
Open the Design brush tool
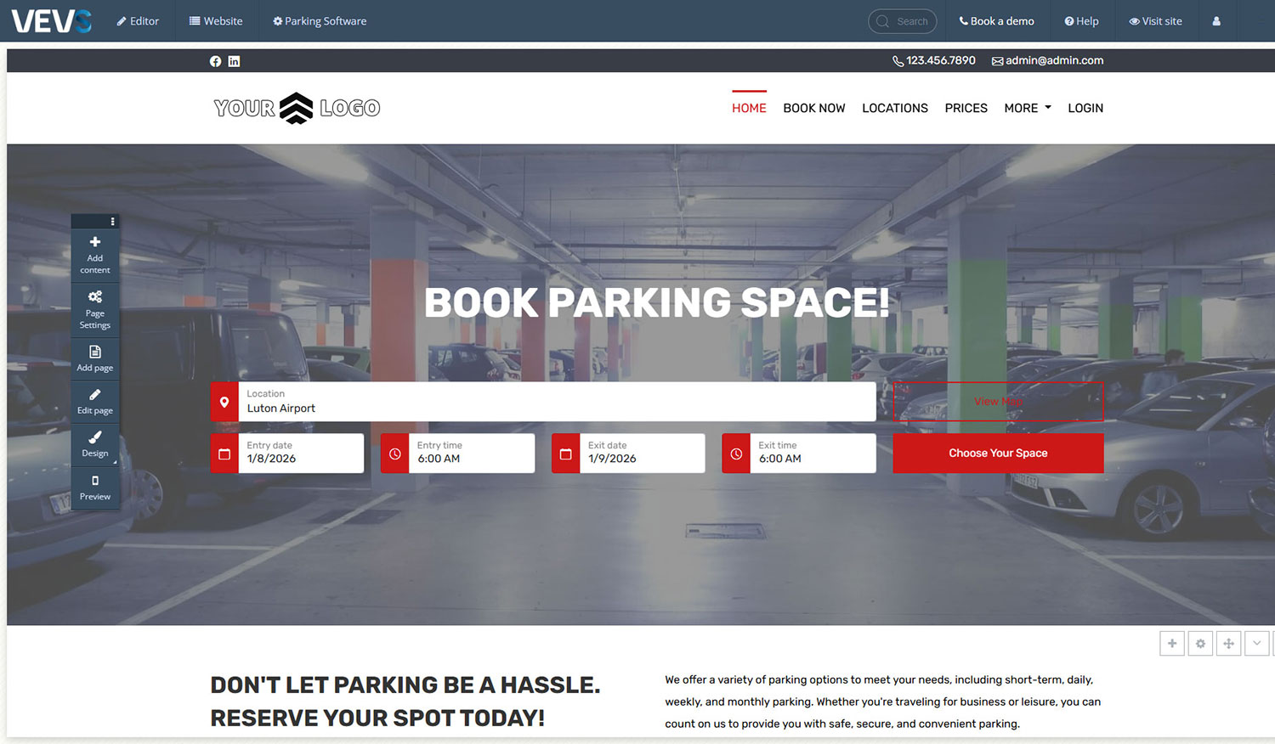[95, 437]
